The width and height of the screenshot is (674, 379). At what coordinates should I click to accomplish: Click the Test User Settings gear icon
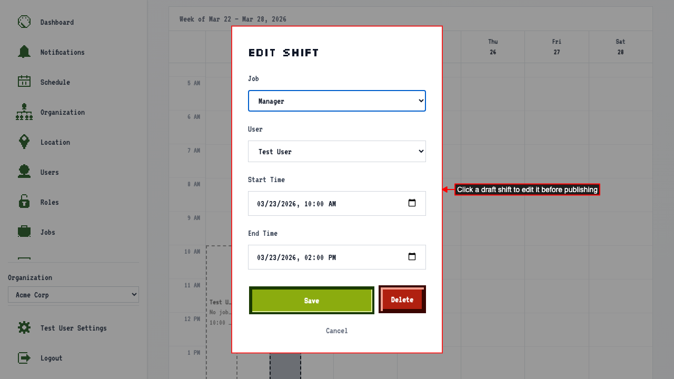pyautogui.click(x=24, y=328)
